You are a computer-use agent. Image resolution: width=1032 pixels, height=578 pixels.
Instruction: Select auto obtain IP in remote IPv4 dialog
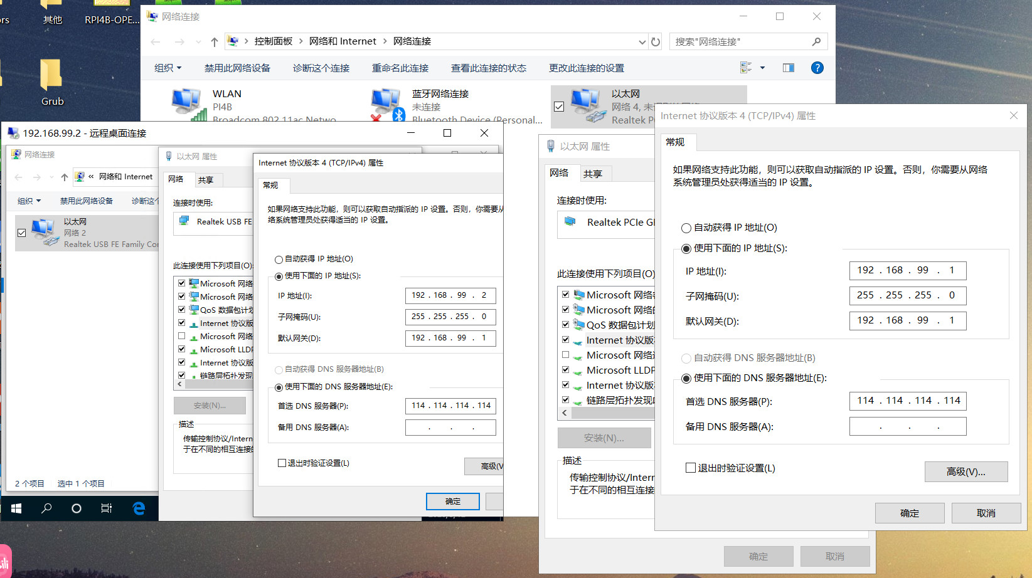click(x=279, y=260)
